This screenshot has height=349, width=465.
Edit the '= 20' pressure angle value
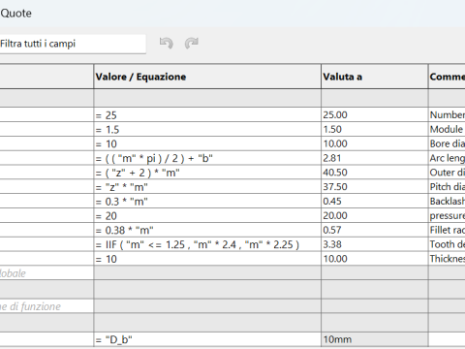(x=207, y=215)
